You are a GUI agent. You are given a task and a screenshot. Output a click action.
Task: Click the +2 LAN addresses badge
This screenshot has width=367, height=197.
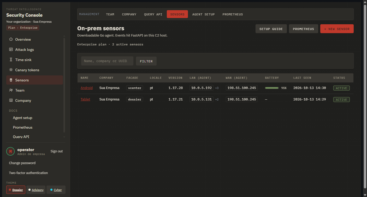217,99
